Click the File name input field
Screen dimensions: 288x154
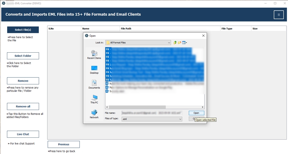(152, 113)
